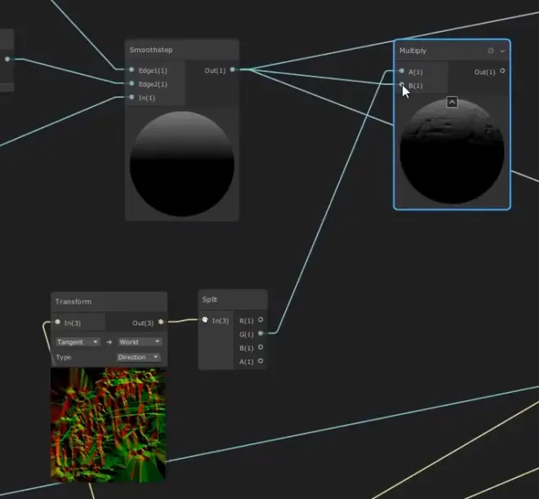Click Smoothstep Out(1) output port
Image resolution: width=539 pixels, height=499 pixels.
click(233, 69)
